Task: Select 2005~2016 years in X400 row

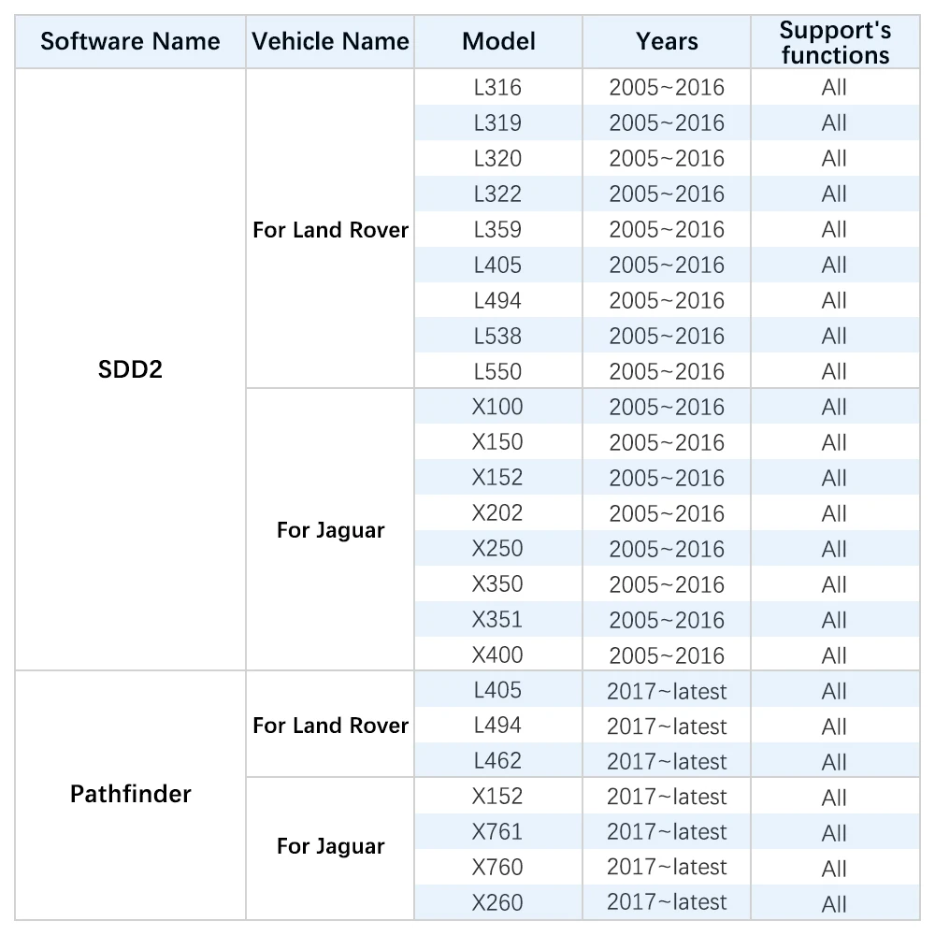Action: [667, 654]
